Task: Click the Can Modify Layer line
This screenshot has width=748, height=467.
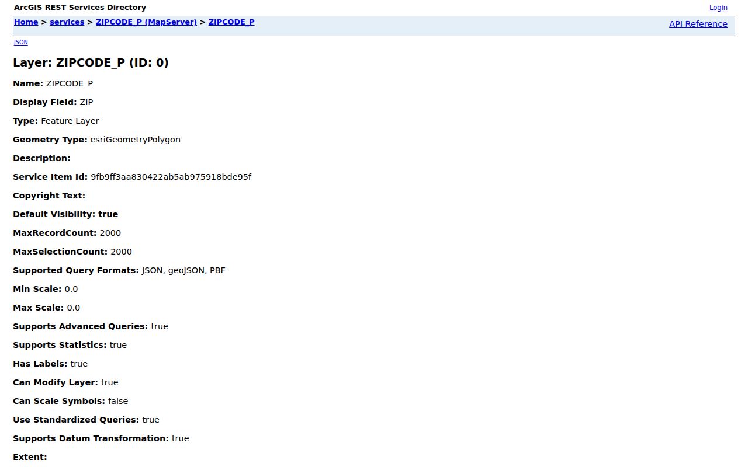Action: coord(65,382)
